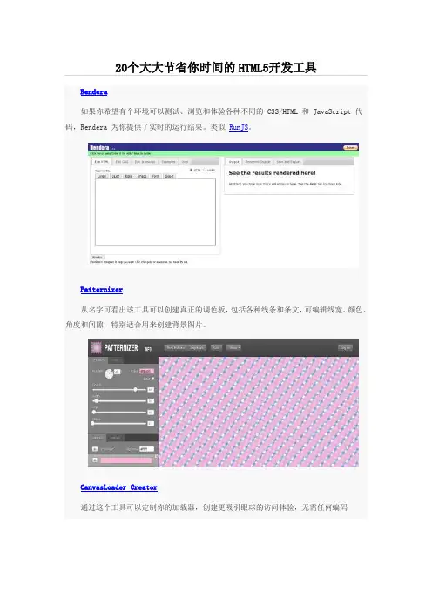Click the Gap value field
The width and height of the screenshot is (432, 611).
click(x=151, y=413)
